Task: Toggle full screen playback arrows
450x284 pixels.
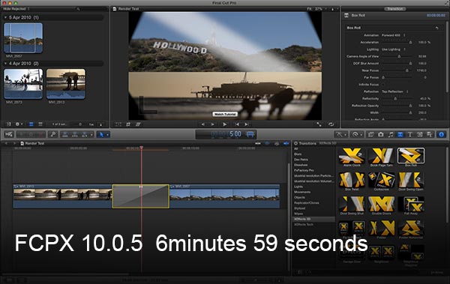Action: click(x=319, y=124)
